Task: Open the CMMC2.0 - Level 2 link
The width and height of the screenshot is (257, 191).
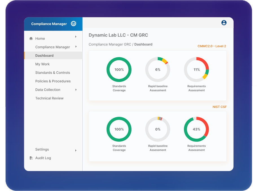Action: [212, 46]
